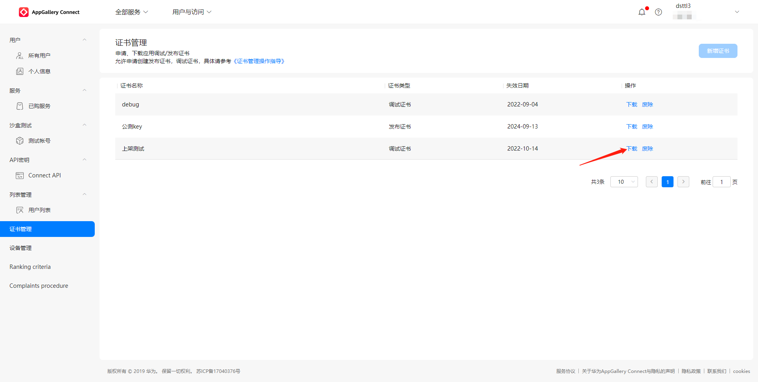Expand the 用户与访问 dropdown menu
The width and height of the screenshot is (758, 382).
click(192, 12)
